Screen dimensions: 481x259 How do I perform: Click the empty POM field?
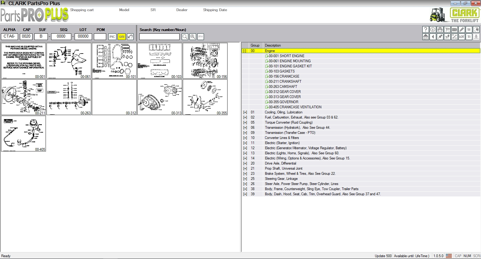pyautogui.click(x=100, y=36)
